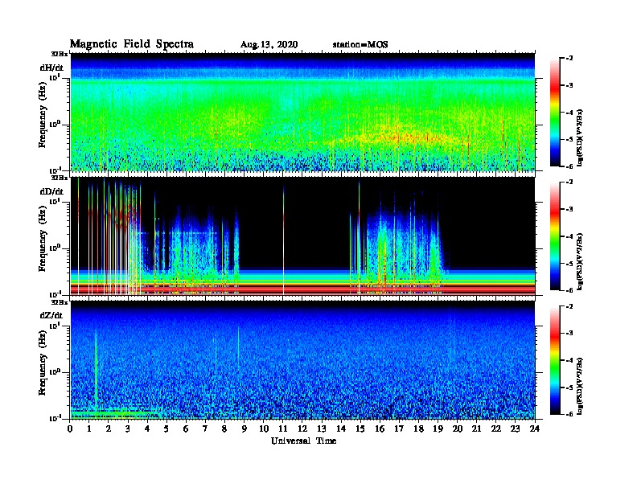The height and width of the screenshot is (492, 637).
Task: Click the hour '11' tick label
Action: 283,428
